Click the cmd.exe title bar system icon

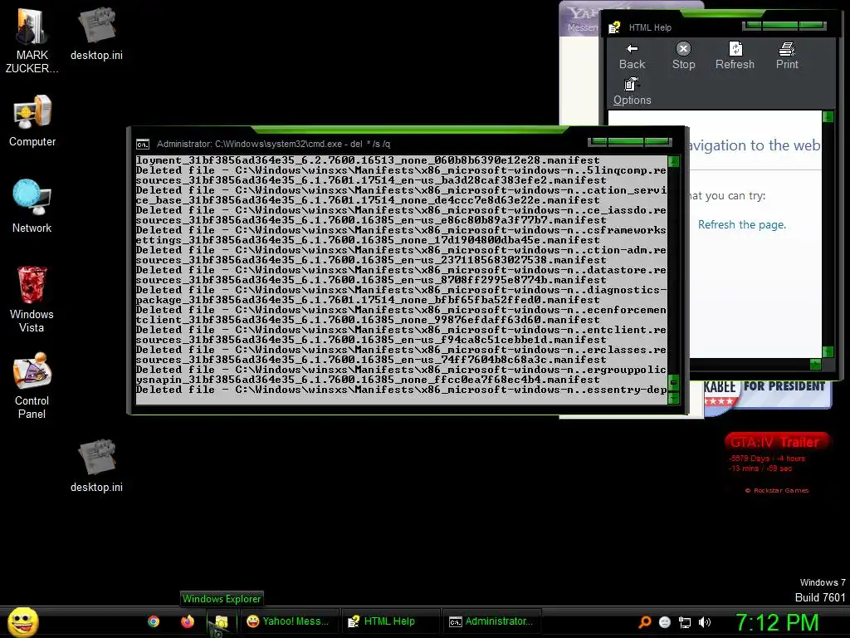143,145
